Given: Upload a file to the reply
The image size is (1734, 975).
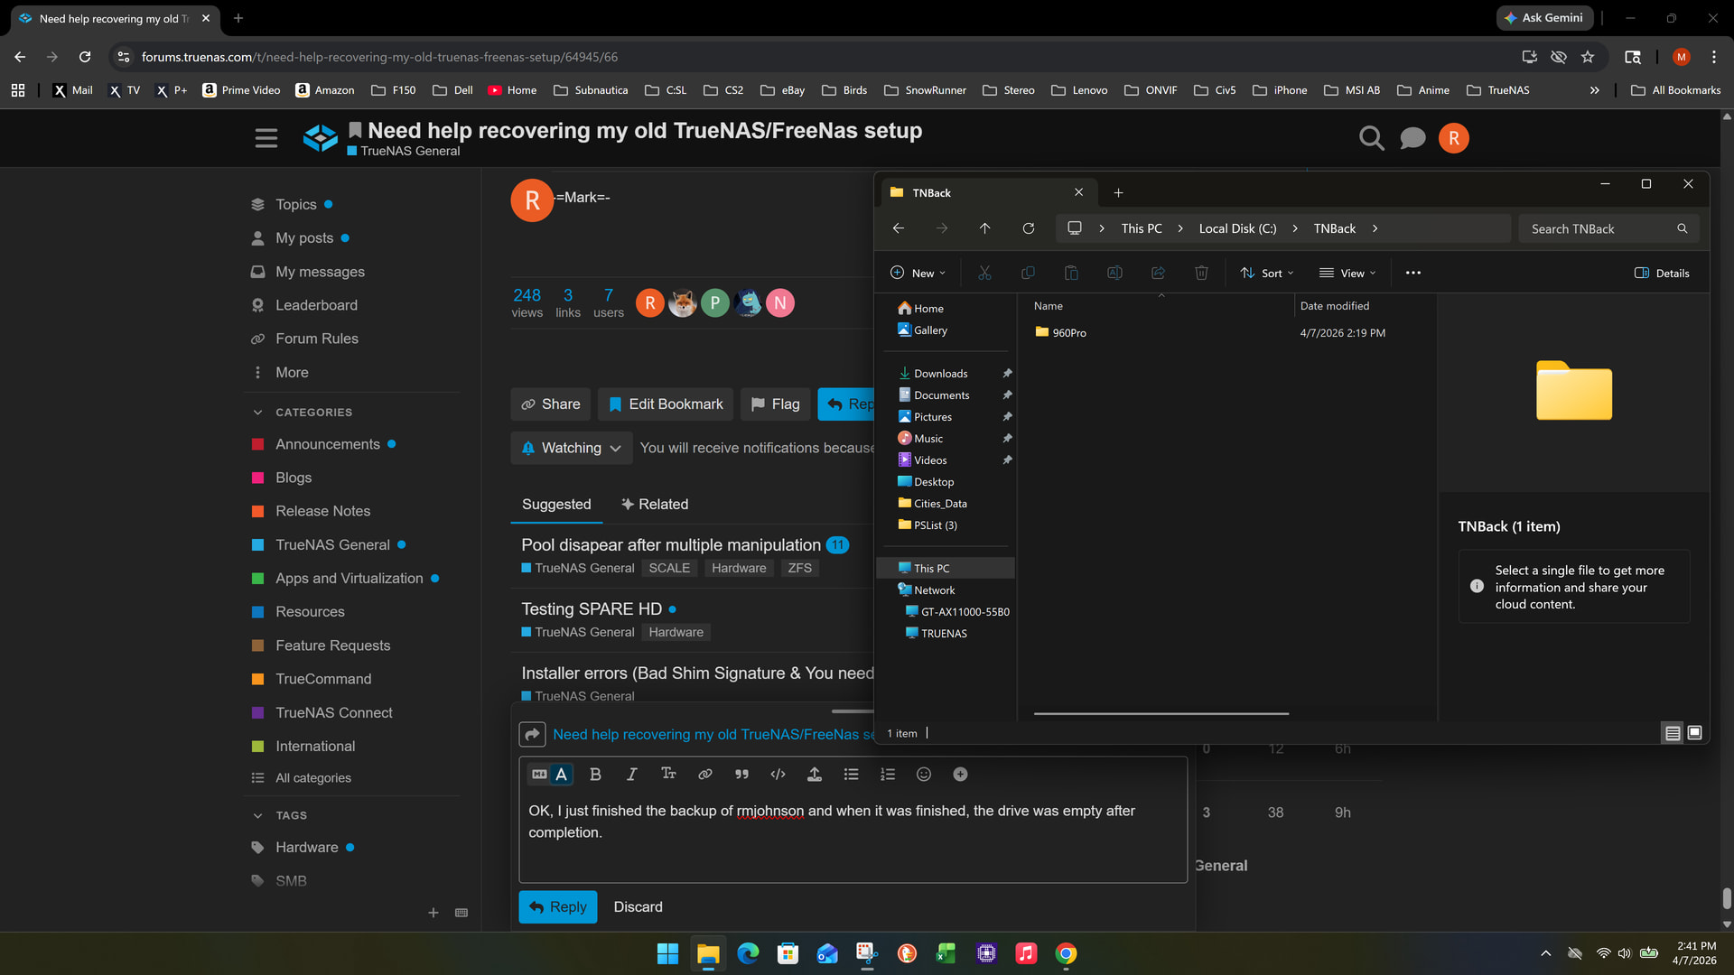Looking at the screenshot, I should click(814, 774).
